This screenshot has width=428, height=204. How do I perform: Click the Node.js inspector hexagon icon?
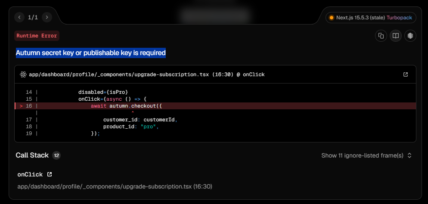[x=410, y=36]
